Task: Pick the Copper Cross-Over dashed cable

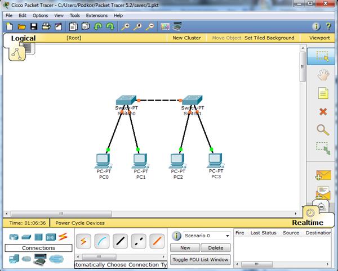Action: [139, 241]
